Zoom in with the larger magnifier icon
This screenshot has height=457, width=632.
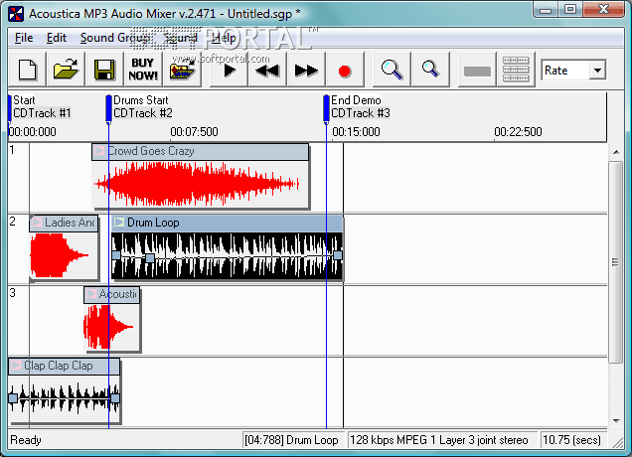[392, 70]
